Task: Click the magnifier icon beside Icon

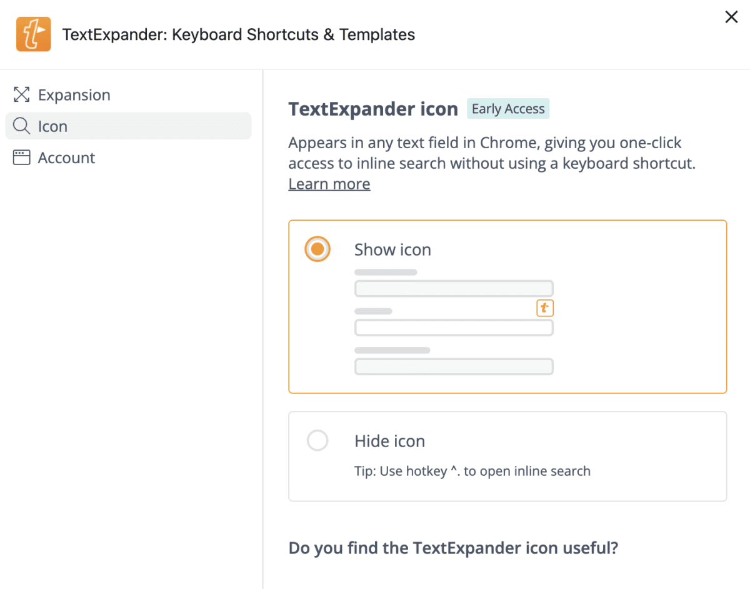Action: pyautogui.click(x=22, y=126)
